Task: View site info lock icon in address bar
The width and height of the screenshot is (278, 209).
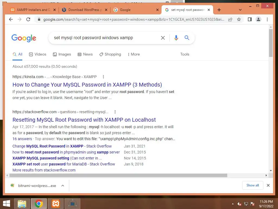Action: pyautogui.click(x=39, y=19)
